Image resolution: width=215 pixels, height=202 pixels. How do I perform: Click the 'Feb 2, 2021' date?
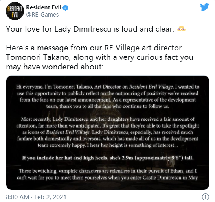50,197
